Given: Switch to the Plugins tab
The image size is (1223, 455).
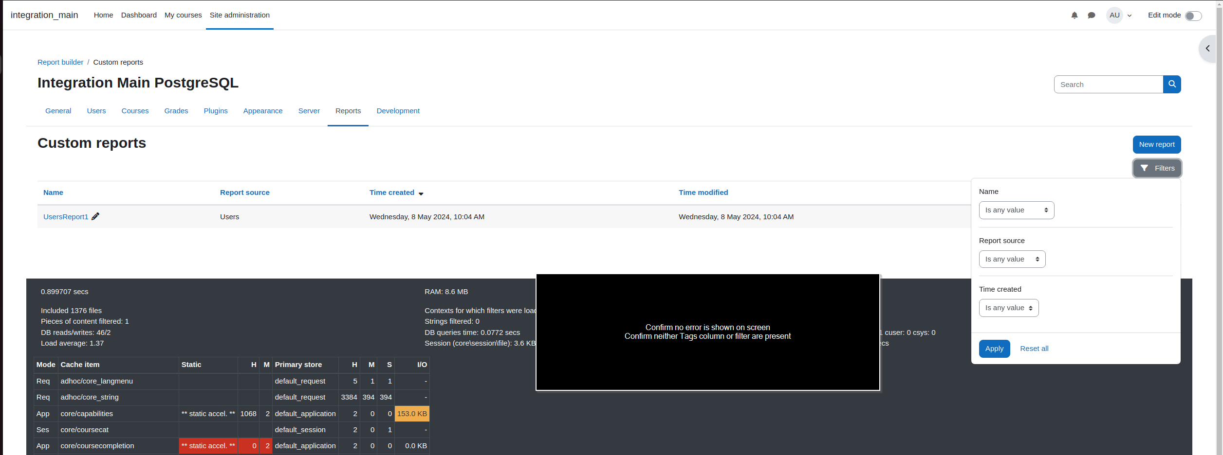Looking at the screenshot, I should tap(216, 111).
